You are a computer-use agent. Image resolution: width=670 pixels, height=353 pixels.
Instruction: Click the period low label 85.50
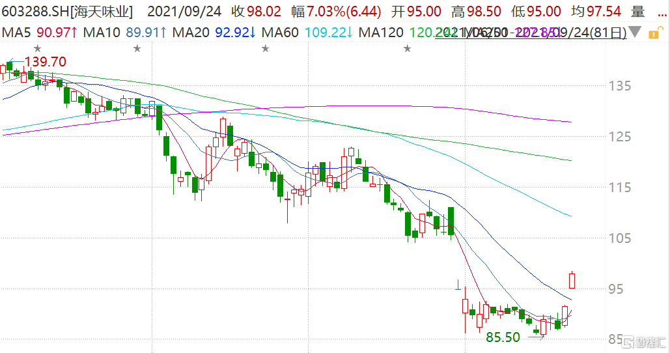pyautogui.click(x=503, y=337)
